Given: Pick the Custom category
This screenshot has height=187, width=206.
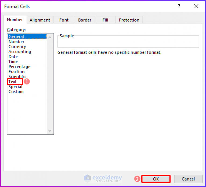Looking at the screenshot, I should point(27,91).
